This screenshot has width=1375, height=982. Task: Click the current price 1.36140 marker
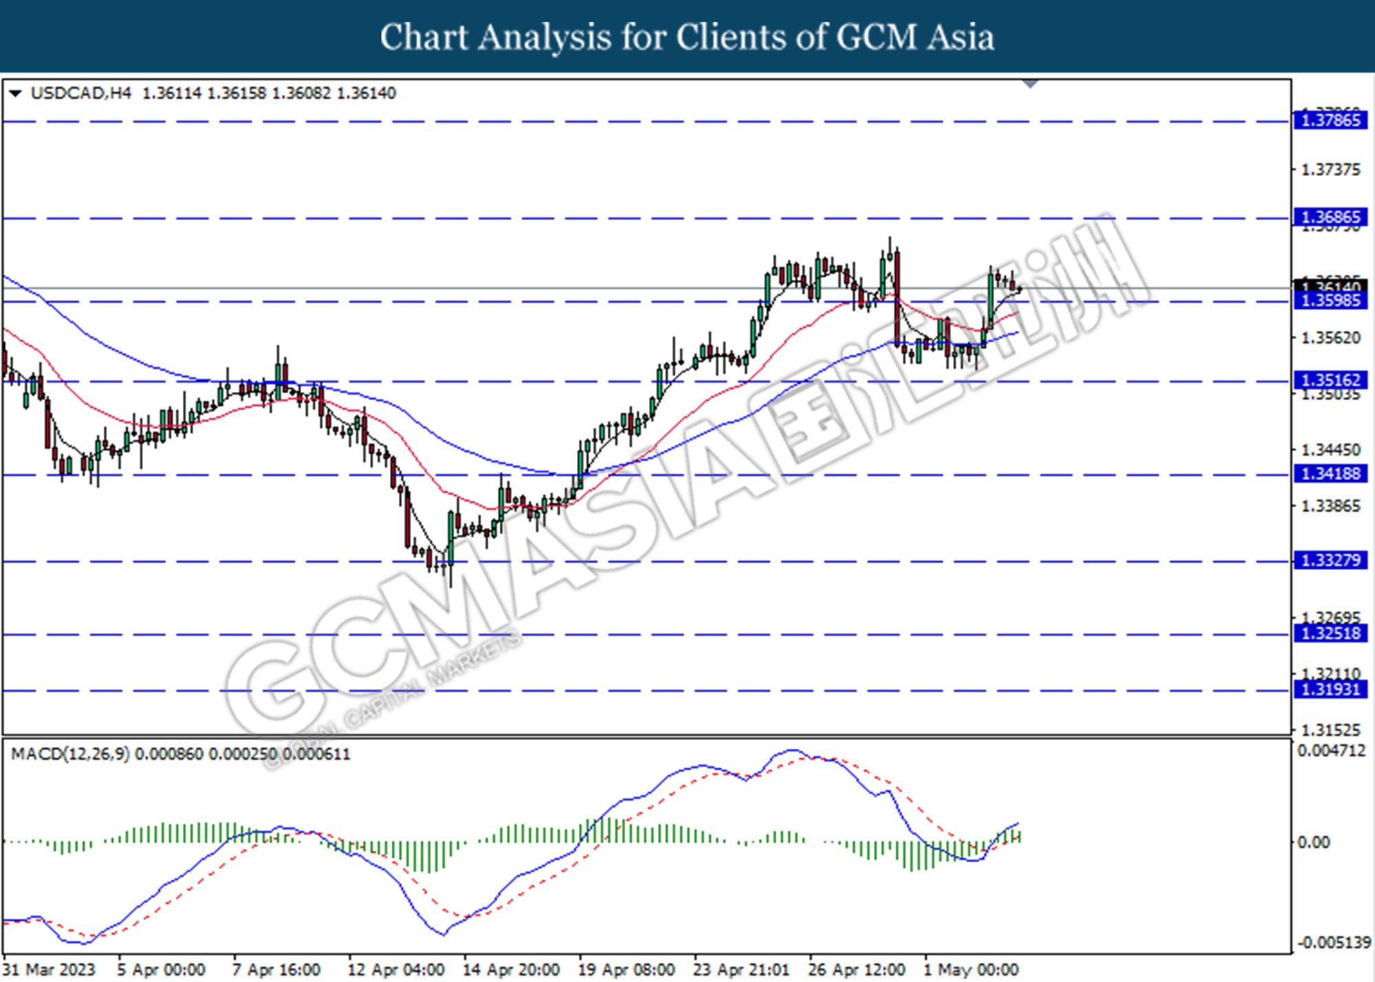point(1330,285)
